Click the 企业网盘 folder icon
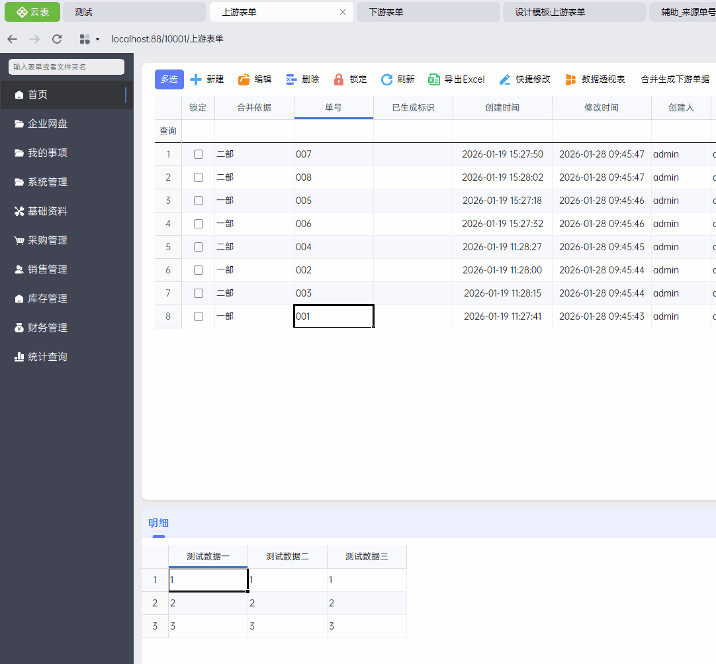 19,124
